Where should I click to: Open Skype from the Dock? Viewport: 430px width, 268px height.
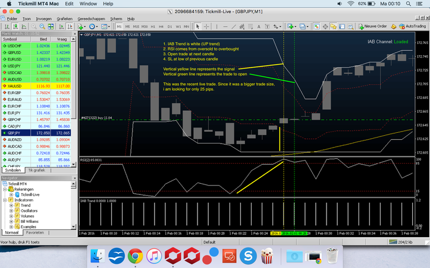pyautogui.click(x=248, y=256)
